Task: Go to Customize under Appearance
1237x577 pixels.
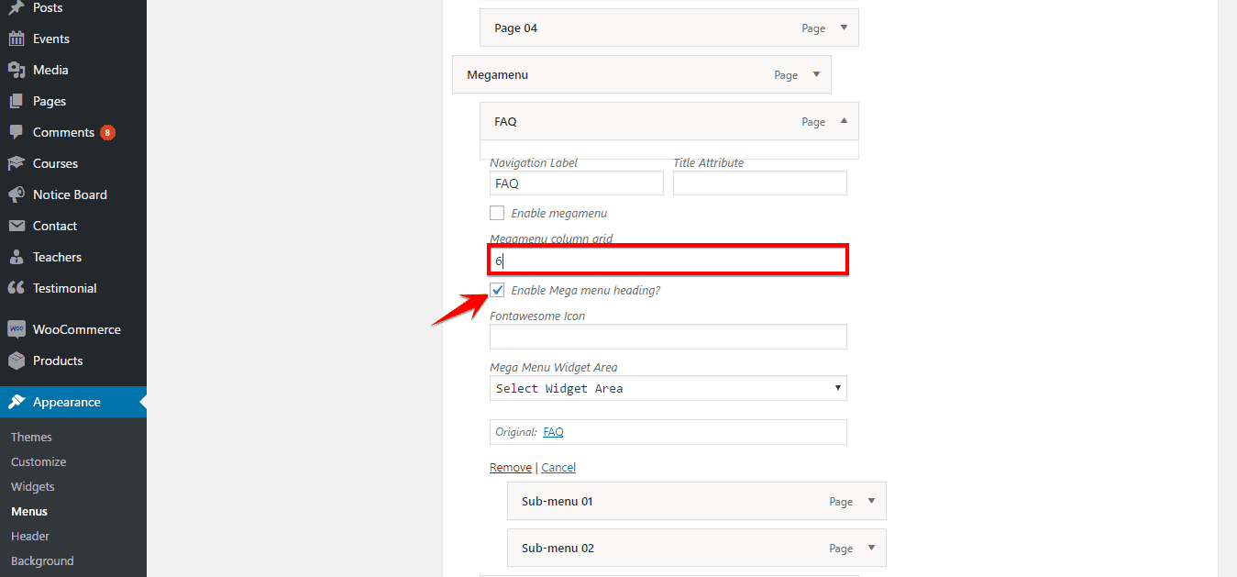Action: [39, 461]
